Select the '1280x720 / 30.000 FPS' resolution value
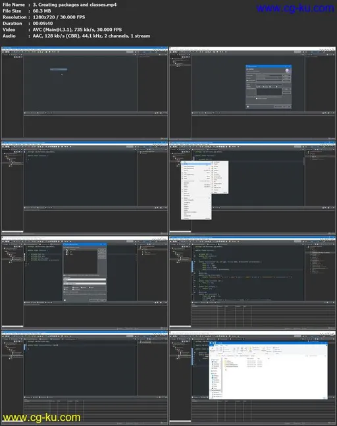Screen dimensions: 337x426 coord(59,17)
